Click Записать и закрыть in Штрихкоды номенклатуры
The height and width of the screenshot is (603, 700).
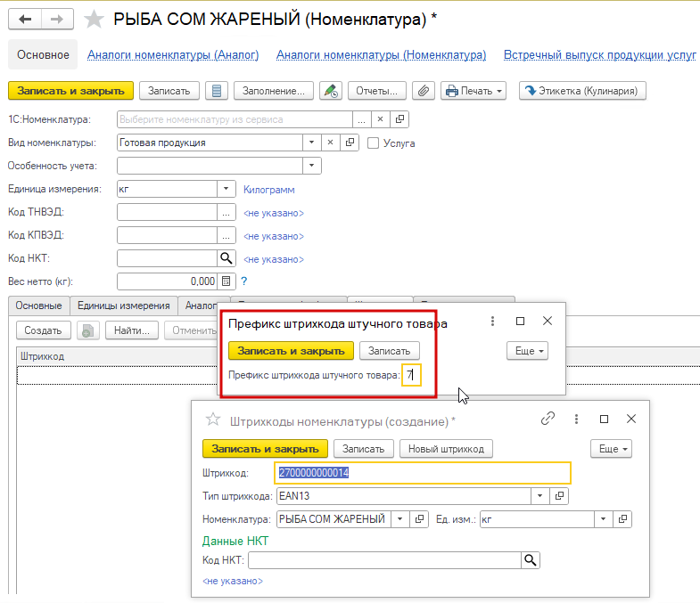[x=265, y=449]
